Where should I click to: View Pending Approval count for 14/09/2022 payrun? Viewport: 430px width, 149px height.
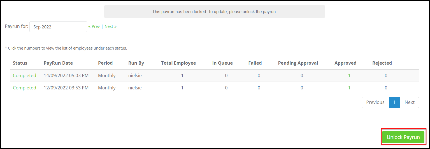tap(302, 75)
